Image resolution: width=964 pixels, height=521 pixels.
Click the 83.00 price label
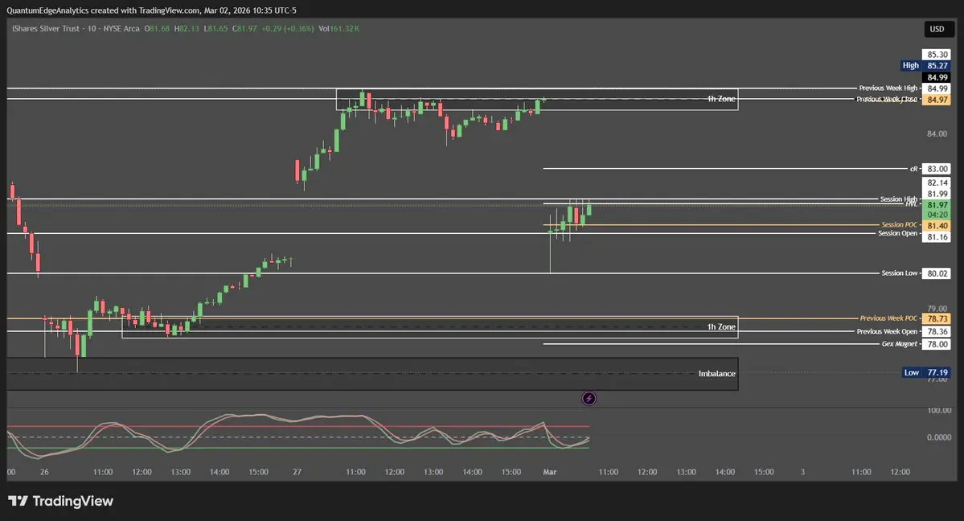tap(937, 169)
